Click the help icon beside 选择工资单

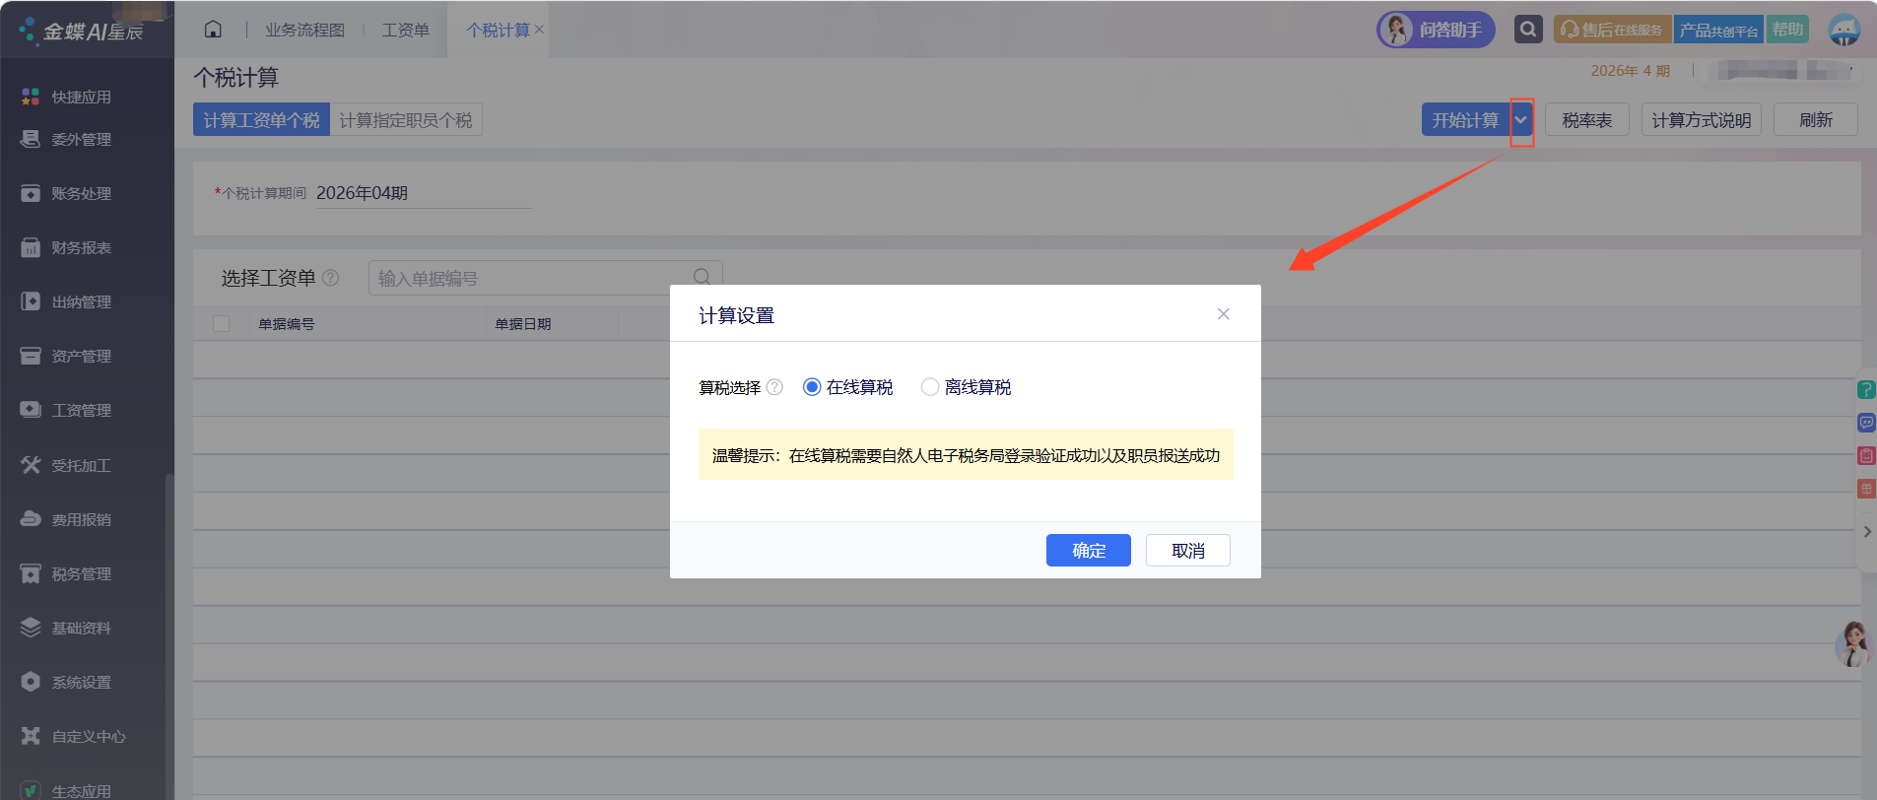(330, 278)
